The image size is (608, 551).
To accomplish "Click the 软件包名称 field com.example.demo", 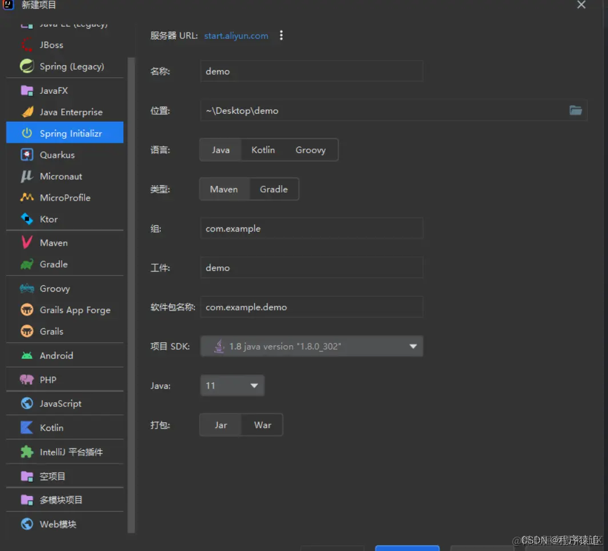I will (x=311, y=307).
